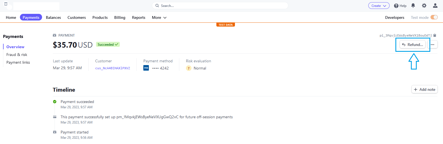Click the pm_1MqvkjEWsByeNeVXUgGwQ2vC setup message
Image resolution: width=443 pixels, height=144 pixels.
pos(147,117)
